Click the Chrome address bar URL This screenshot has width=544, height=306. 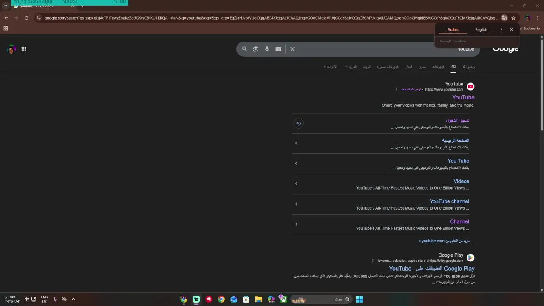pos(271,18)
